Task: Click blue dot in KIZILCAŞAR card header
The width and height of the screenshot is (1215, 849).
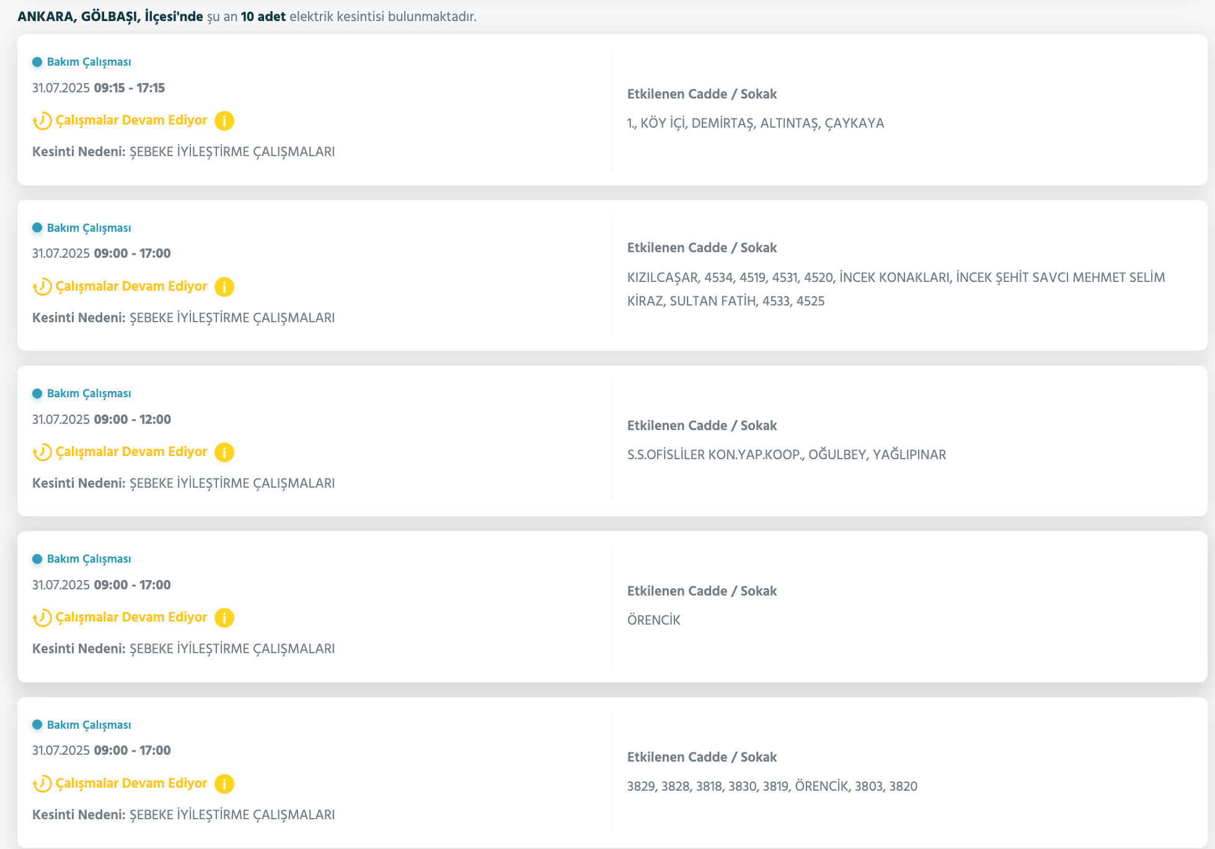Action: coord(37,228)
